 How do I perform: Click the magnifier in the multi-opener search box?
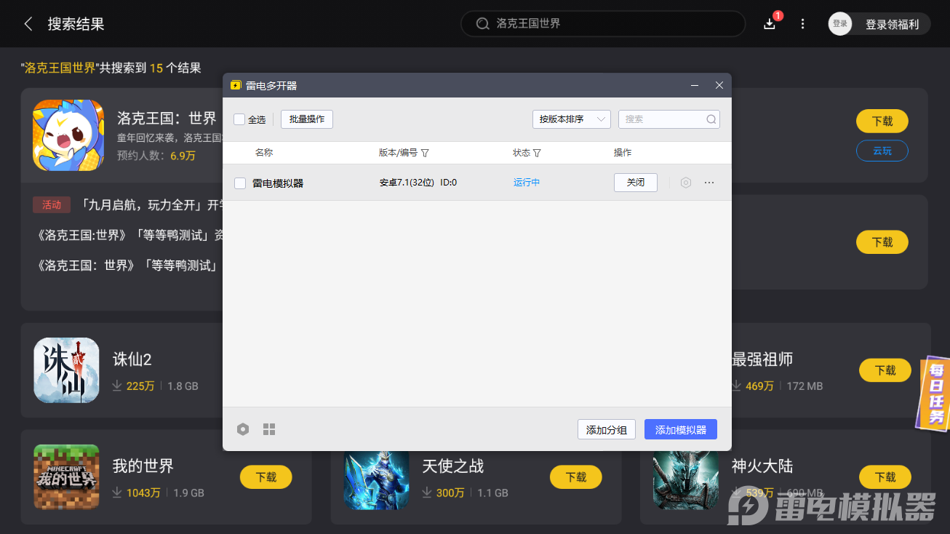pyautogui.click(x=711, y=119)
